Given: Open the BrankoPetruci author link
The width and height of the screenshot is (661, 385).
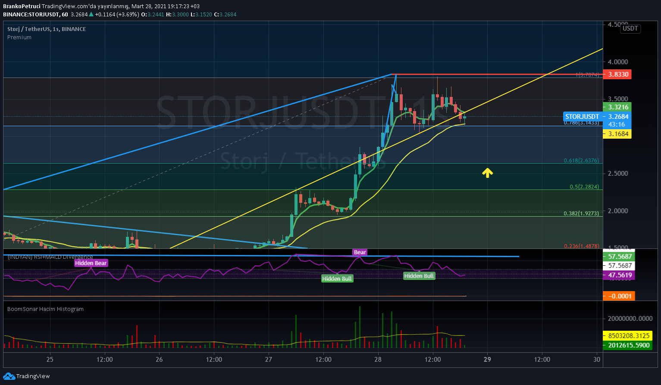Looking at the screenshot, I should click(22, 7).
